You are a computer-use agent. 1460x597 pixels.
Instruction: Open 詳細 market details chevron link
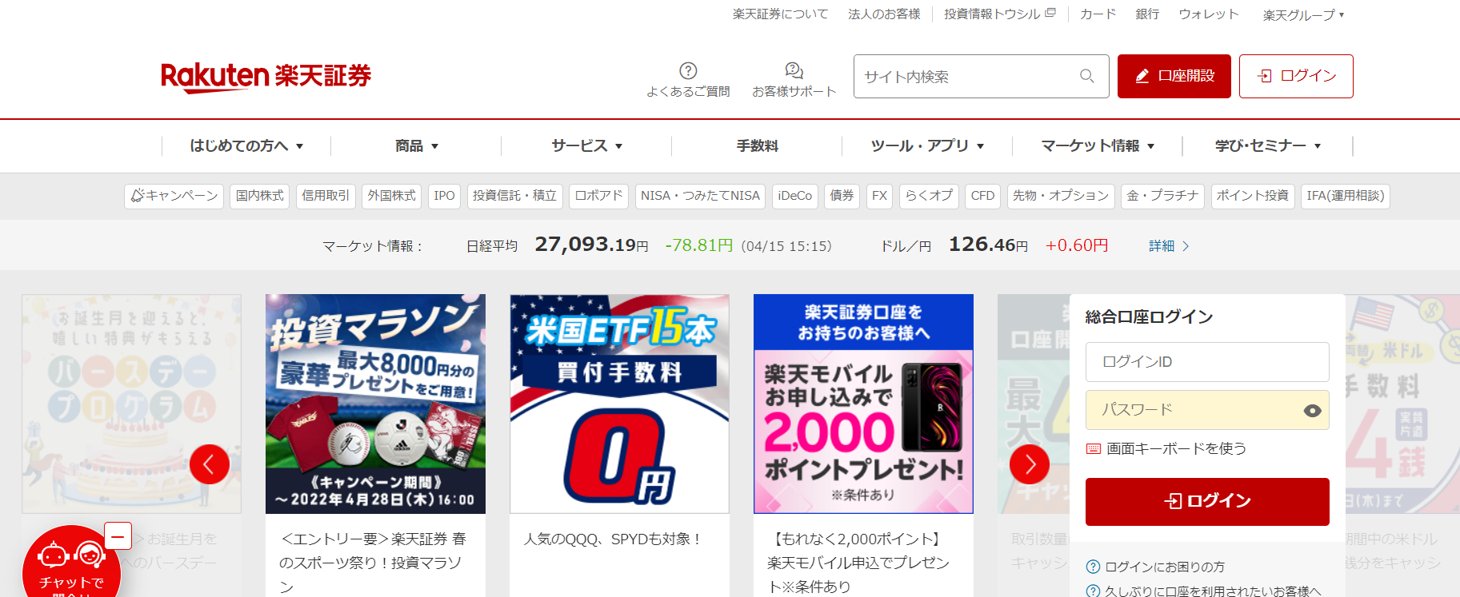click(1169, 246)
